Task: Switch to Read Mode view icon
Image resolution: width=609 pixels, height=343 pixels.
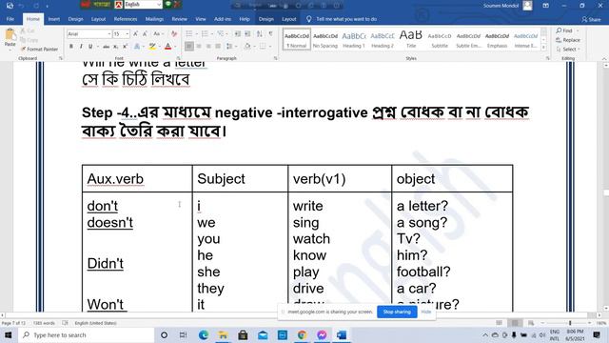Action: [499, 323]
